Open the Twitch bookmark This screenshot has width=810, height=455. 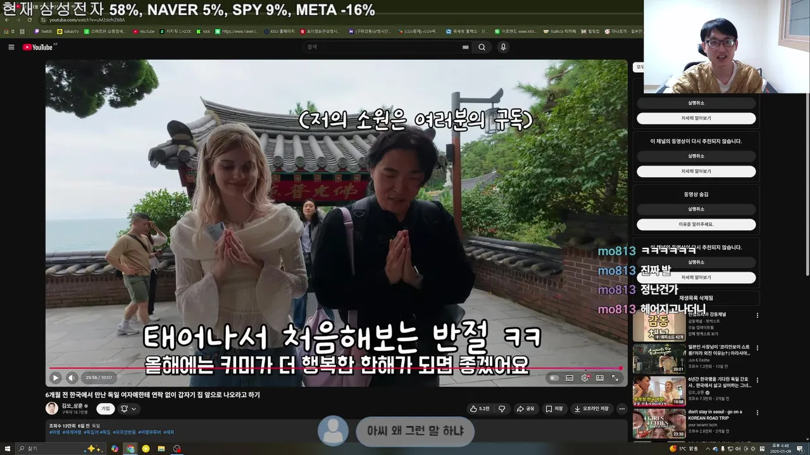43,31
